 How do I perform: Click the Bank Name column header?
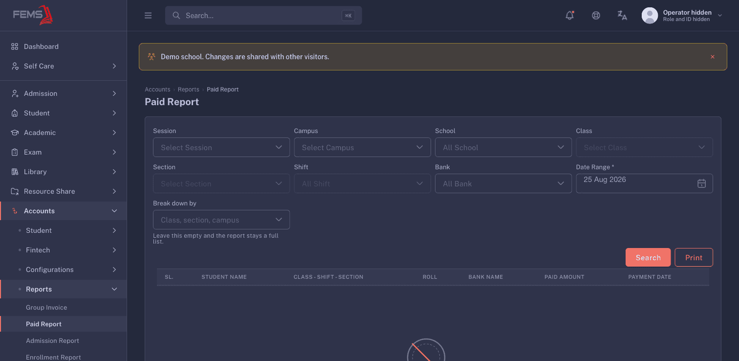(485, 277)
